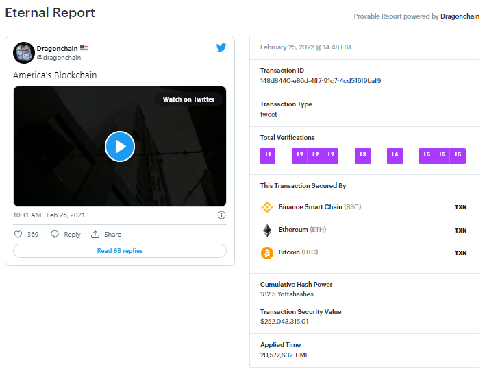The height and width of the screenshot is (380, 487).
Task: Click the 182.5 Yottahashes value
Action: click(x=287, y=294)
